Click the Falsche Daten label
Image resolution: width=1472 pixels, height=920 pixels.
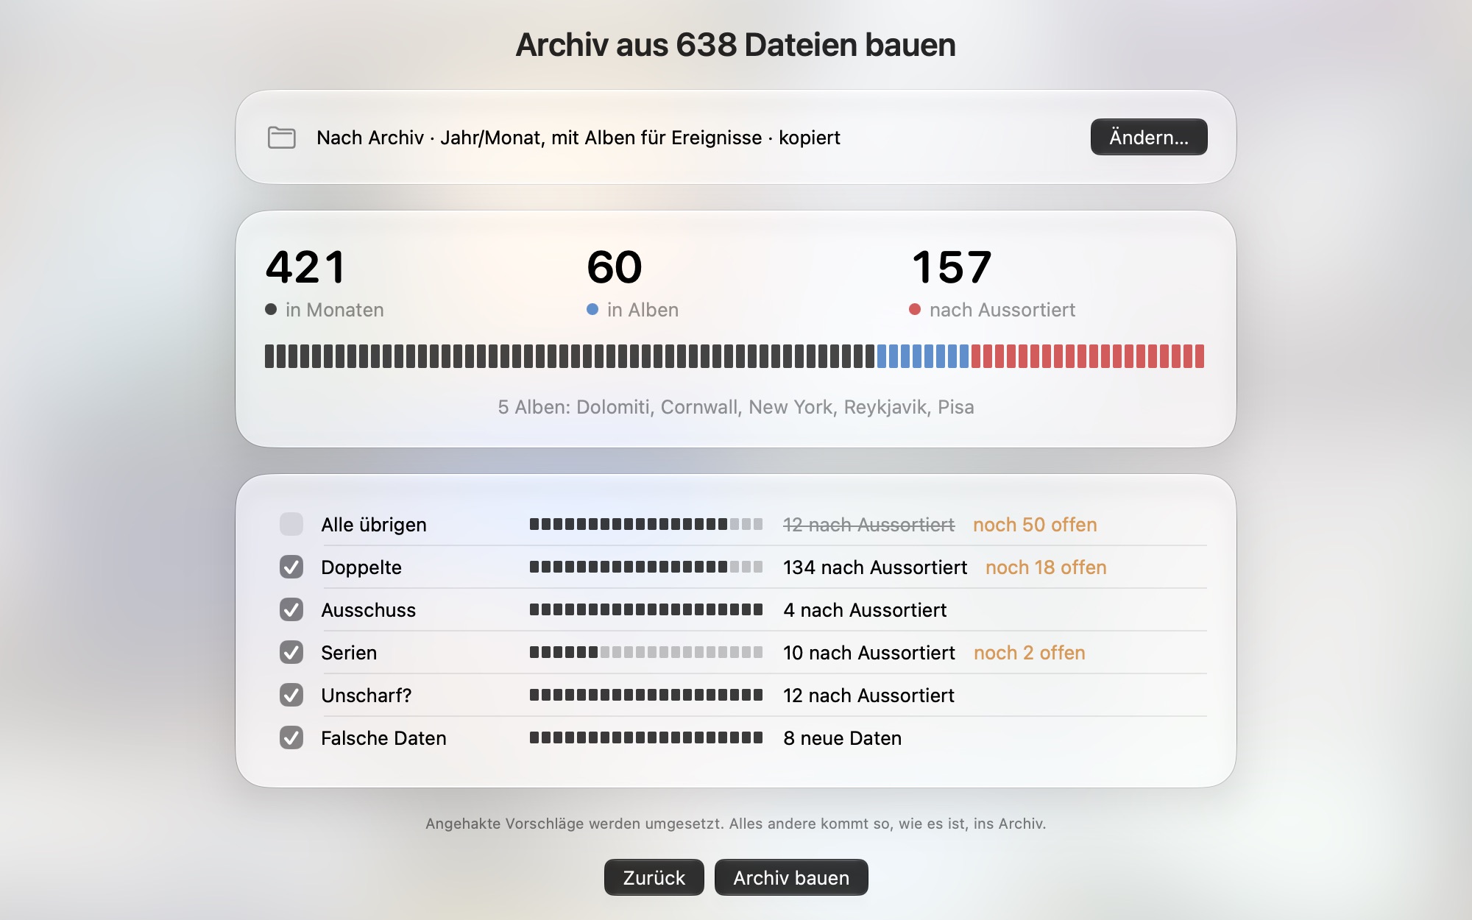[383, 738]
